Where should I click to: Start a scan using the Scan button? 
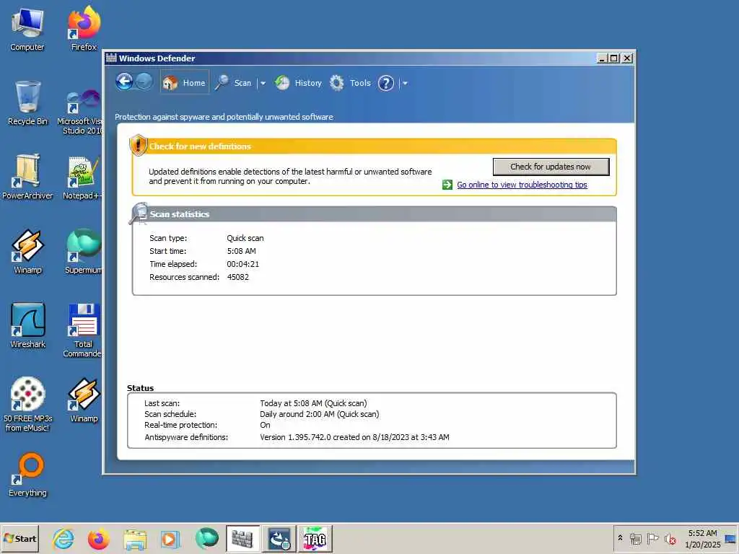(x=234, y=83)
